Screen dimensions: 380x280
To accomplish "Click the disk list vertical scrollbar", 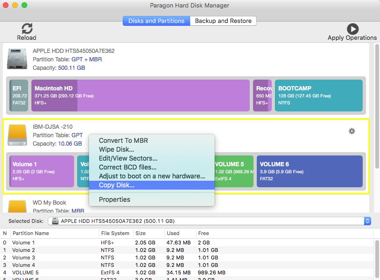I will [x=377, y=106].
